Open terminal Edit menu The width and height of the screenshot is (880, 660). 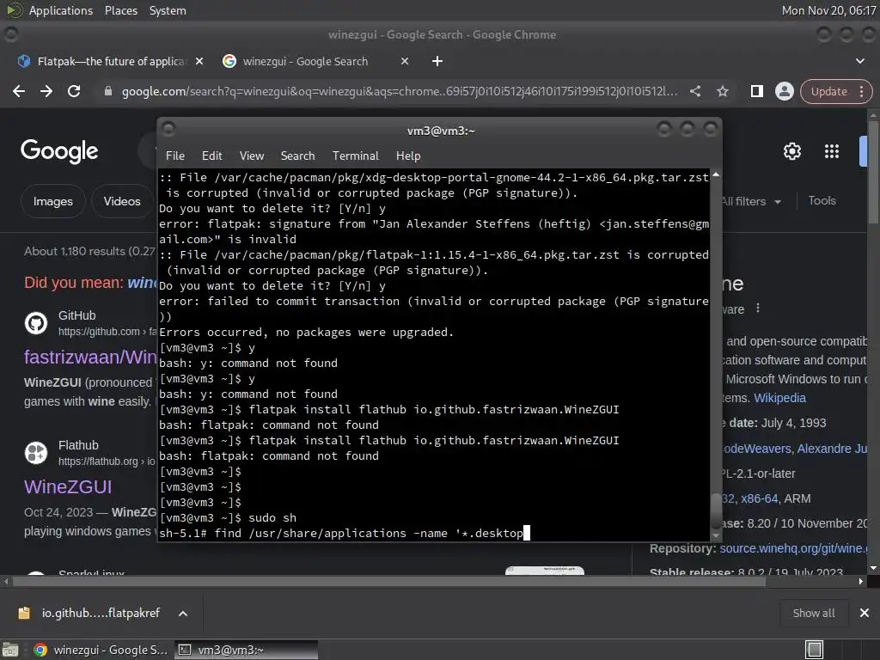(x=211, y=156)
